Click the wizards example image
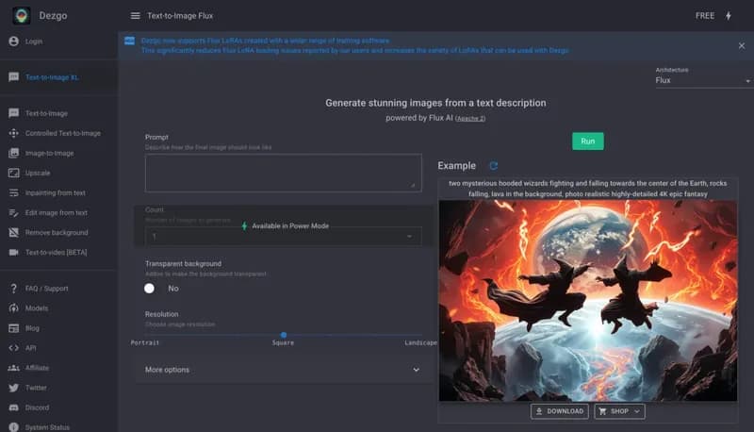The width and height of the screenshot is (754, 432). click(x=587, y=301)
